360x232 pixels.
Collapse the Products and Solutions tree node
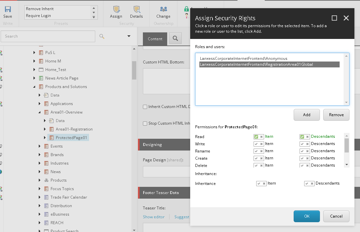pos(34,87)
